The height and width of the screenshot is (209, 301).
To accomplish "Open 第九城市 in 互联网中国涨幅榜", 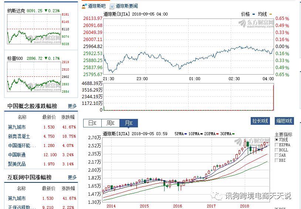I will coord(17,198).
